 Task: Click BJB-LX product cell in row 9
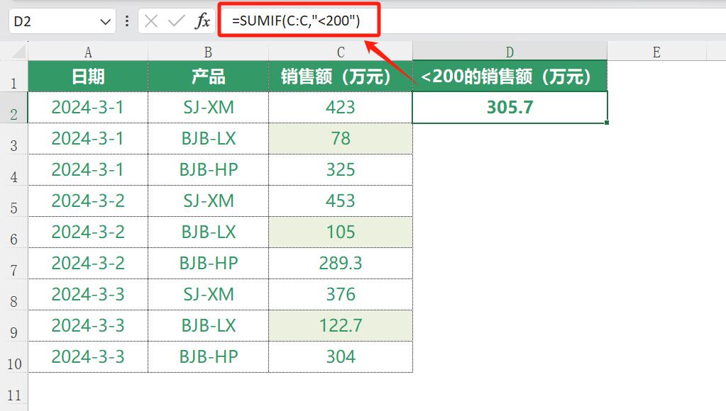pyautogui.click(x=209, y=326)
